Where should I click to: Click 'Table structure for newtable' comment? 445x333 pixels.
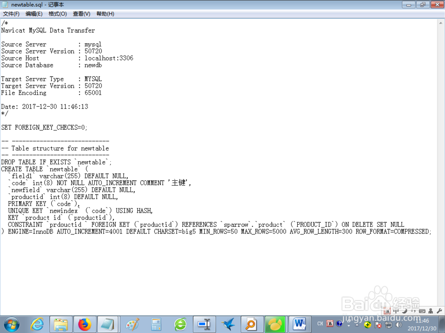click(x=60, y=148)
